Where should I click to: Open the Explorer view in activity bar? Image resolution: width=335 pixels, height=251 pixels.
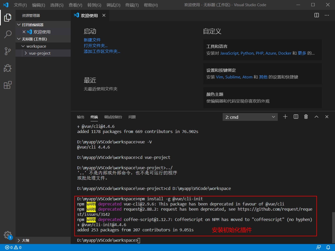(x=8, y=18)
